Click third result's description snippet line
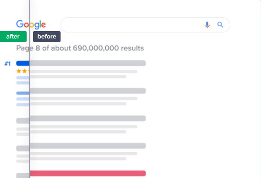The width and height of the screenshot is (261, 178). tap(84, 127)
